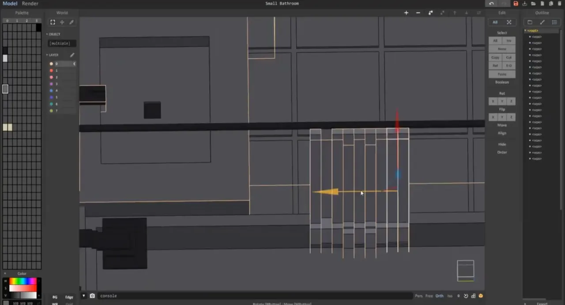Toggle the BG display option
Viewport: 565px width, 305px height.
pyautogui.click(x=55, y=297)
